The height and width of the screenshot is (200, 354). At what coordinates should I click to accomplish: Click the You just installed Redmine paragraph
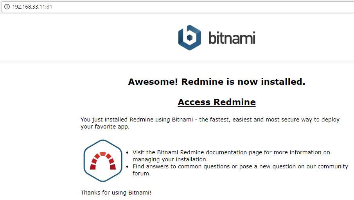[210, 123]
